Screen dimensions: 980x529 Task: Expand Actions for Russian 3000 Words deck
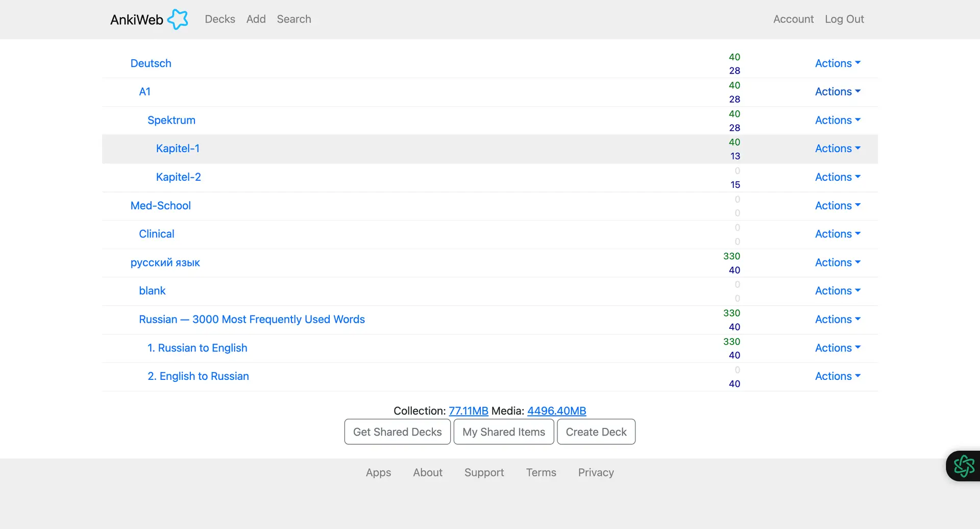click(838, 319)
